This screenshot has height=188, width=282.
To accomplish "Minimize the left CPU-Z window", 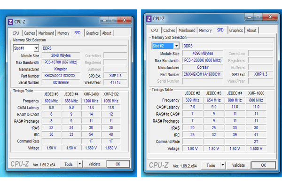I will pos(104,20).
